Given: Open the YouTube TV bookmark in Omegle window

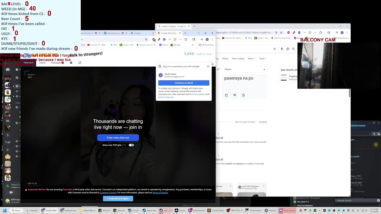Looking at the screenshot, I should coord(96,45).
